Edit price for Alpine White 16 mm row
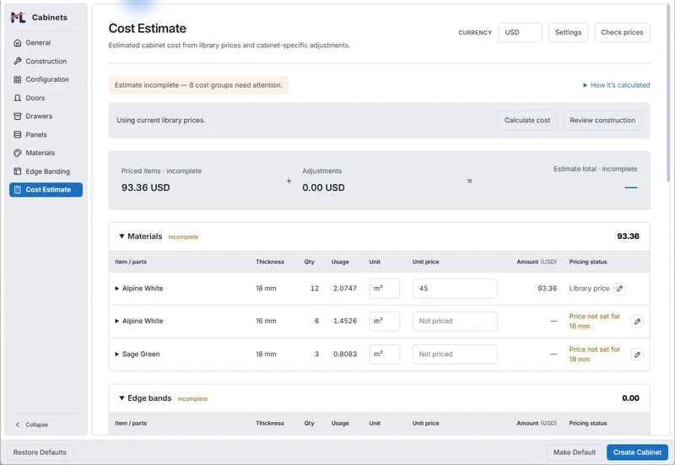675x465 pixels. tap(637, 322)
